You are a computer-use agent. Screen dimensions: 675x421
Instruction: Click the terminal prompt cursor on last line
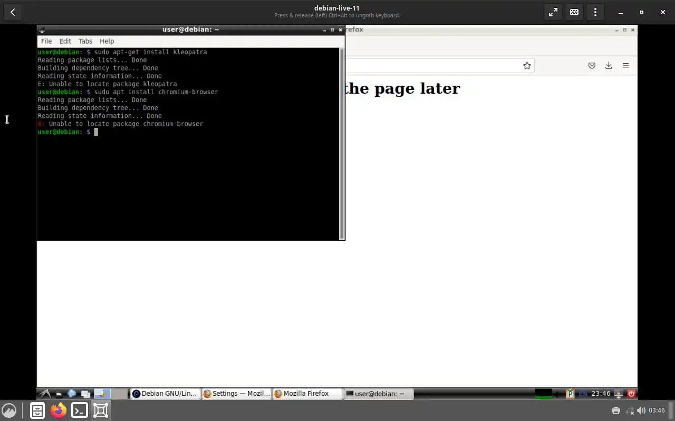click(96, 132)
